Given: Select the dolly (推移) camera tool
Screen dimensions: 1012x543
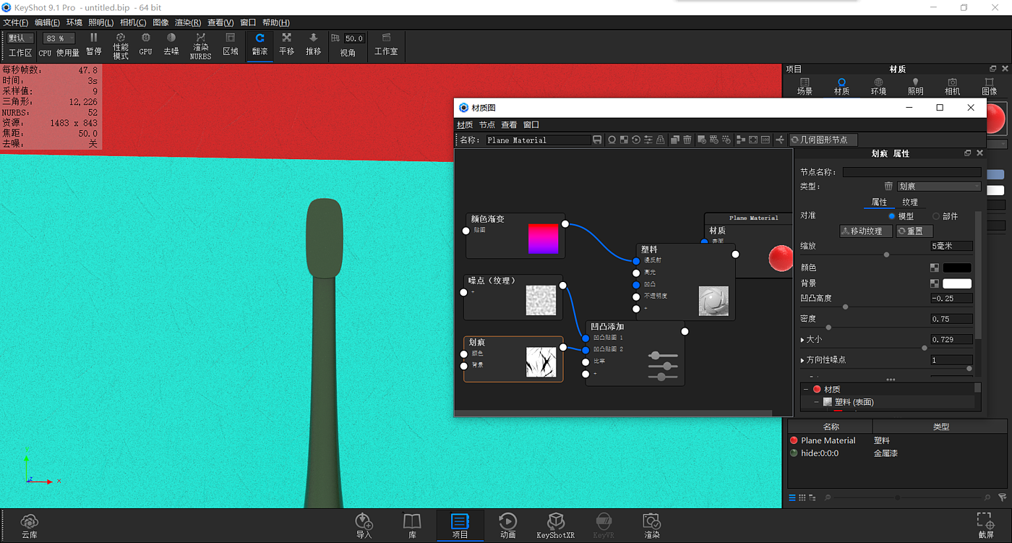Looking at the screenshot, I should point(313,44).
